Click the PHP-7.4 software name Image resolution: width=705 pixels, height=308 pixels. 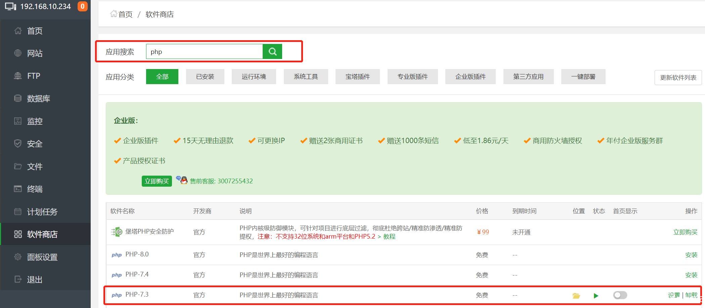[137, 274]
